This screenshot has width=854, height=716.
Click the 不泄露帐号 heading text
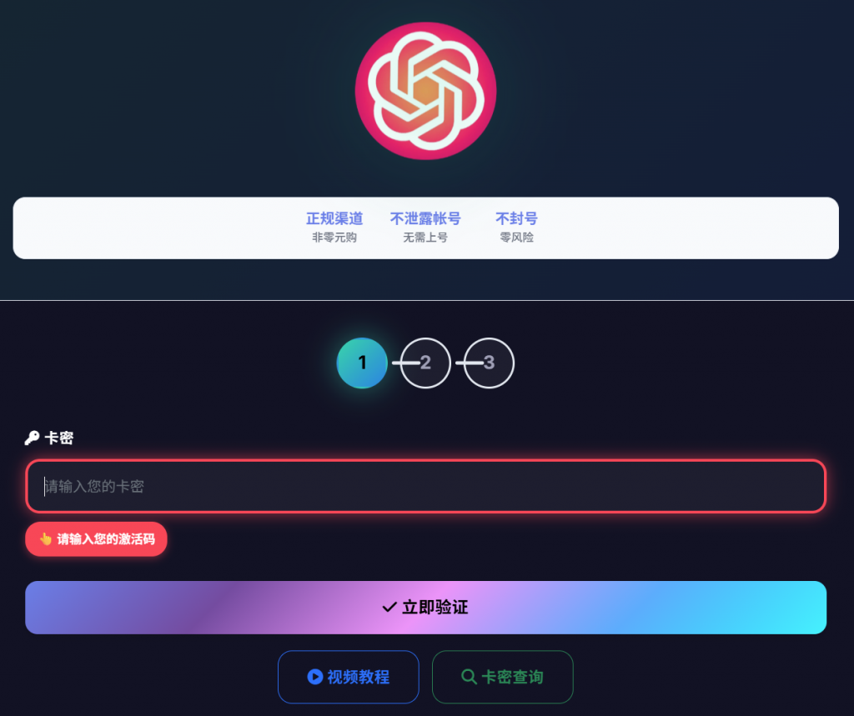[425, 218]
